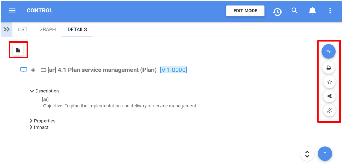The height and width of the screenshot is (164, 345).
Task: Expand the Impact section
Action: 31,127
